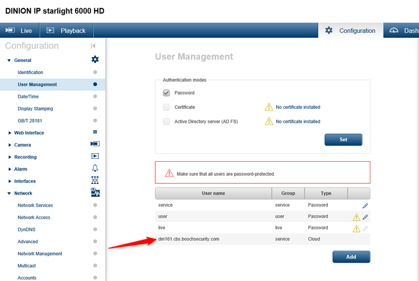419x281 pixels.
Task: Select the dm161.cbs.boschsecurity.com user row
Action: 263,239
